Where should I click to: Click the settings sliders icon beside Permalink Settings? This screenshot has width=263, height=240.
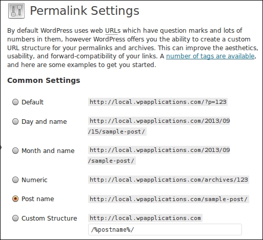tap(16, 11)
